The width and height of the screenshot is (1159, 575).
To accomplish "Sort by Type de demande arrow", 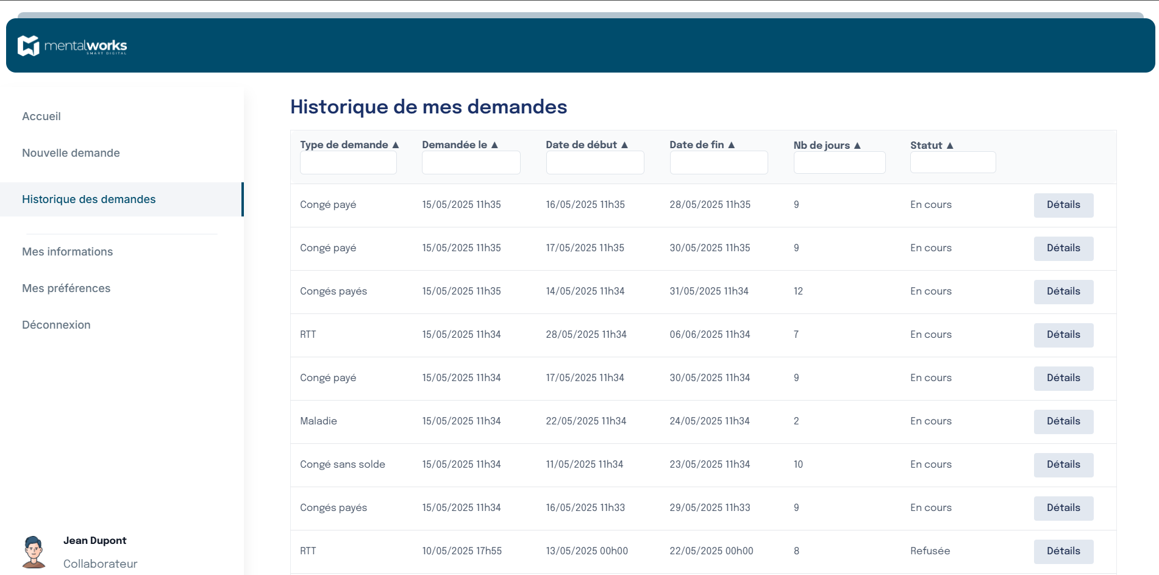I will (396, 145).
